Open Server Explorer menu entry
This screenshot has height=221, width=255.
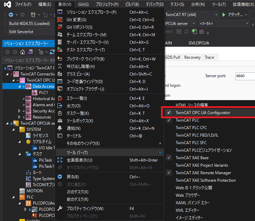109,42
